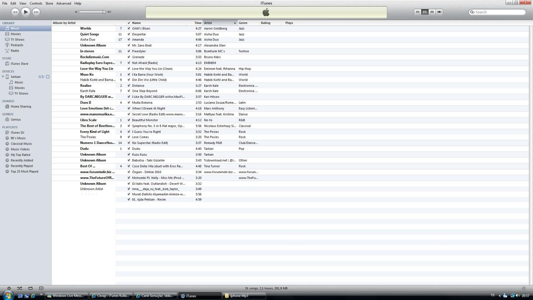Open the Store menu
This screenshot has width=533, height=300.
[x=49, y=3]
